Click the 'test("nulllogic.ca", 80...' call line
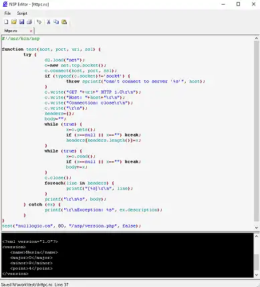Screen dimensions: 260x287 pos(72,226)
